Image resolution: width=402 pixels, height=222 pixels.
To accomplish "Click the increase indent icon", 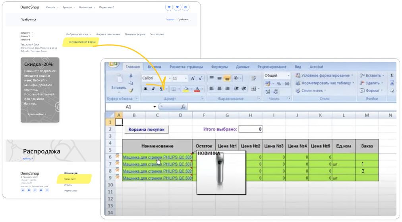I will [x=244, y=88].
